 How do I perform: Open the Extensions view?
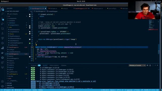pyautogui.click(x=2, y=62)
